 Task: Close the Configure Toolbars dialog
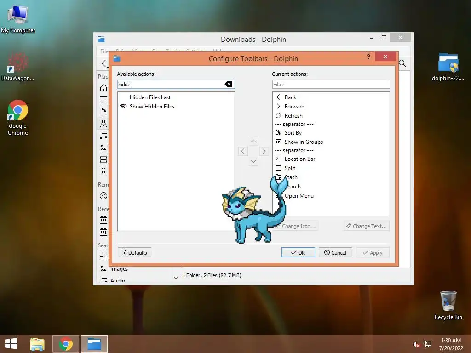coord(385,57)
